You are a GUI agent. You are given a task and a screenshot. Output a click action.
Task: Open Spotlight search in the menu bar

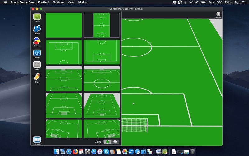tap(237, 2)
